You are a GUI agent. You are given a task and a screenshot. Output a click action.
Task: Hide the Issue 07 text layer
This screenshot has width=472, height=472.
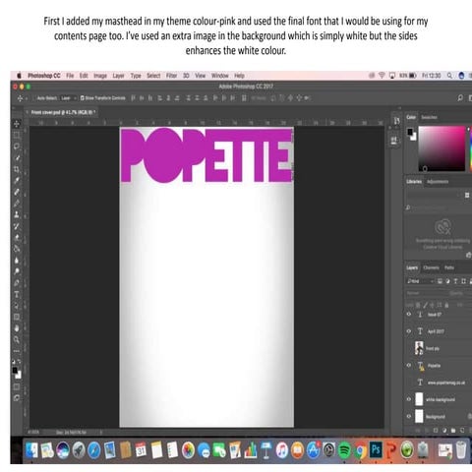click(409, 314)
